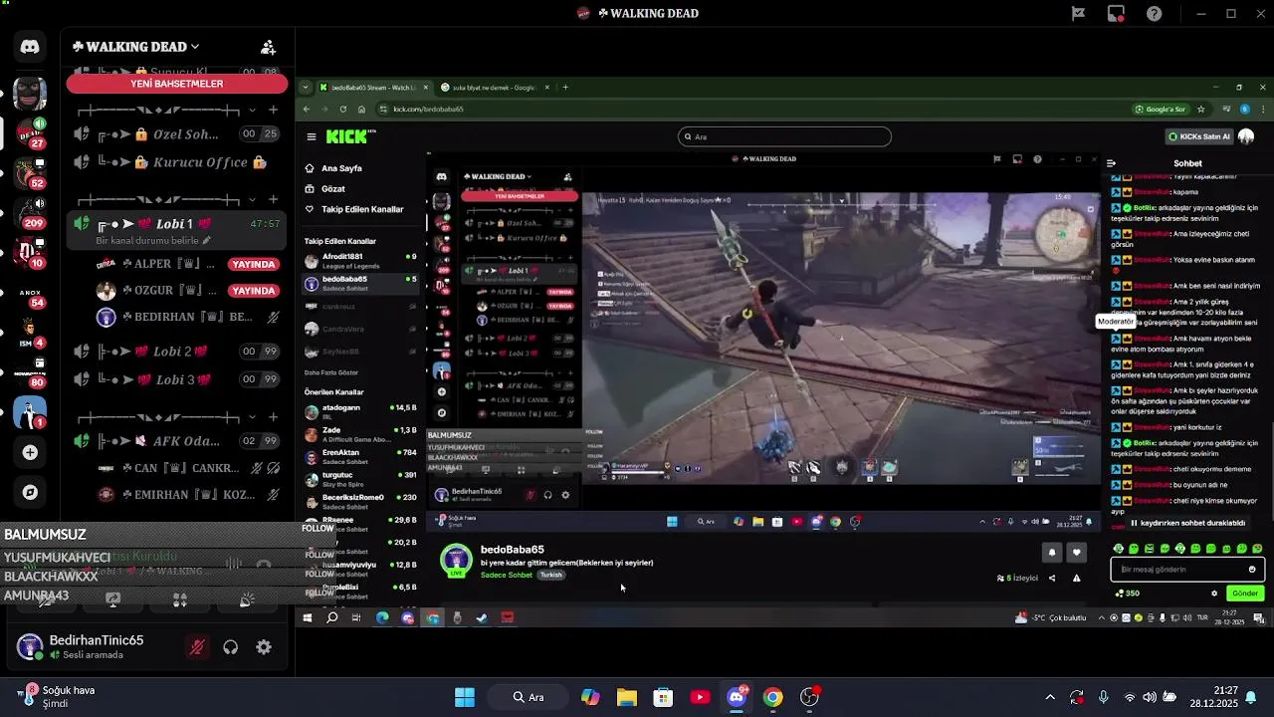The height and width of the screenshot is (717, 1274).
Task: Join the Ozel Soh voice channel
Action: [x=177, y=134]
